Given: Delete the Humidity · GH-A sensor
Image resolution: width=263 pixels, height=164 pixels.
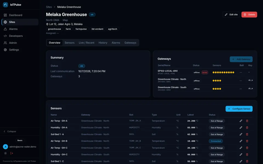Looking at the screenshot, I should tap(247, 128).
